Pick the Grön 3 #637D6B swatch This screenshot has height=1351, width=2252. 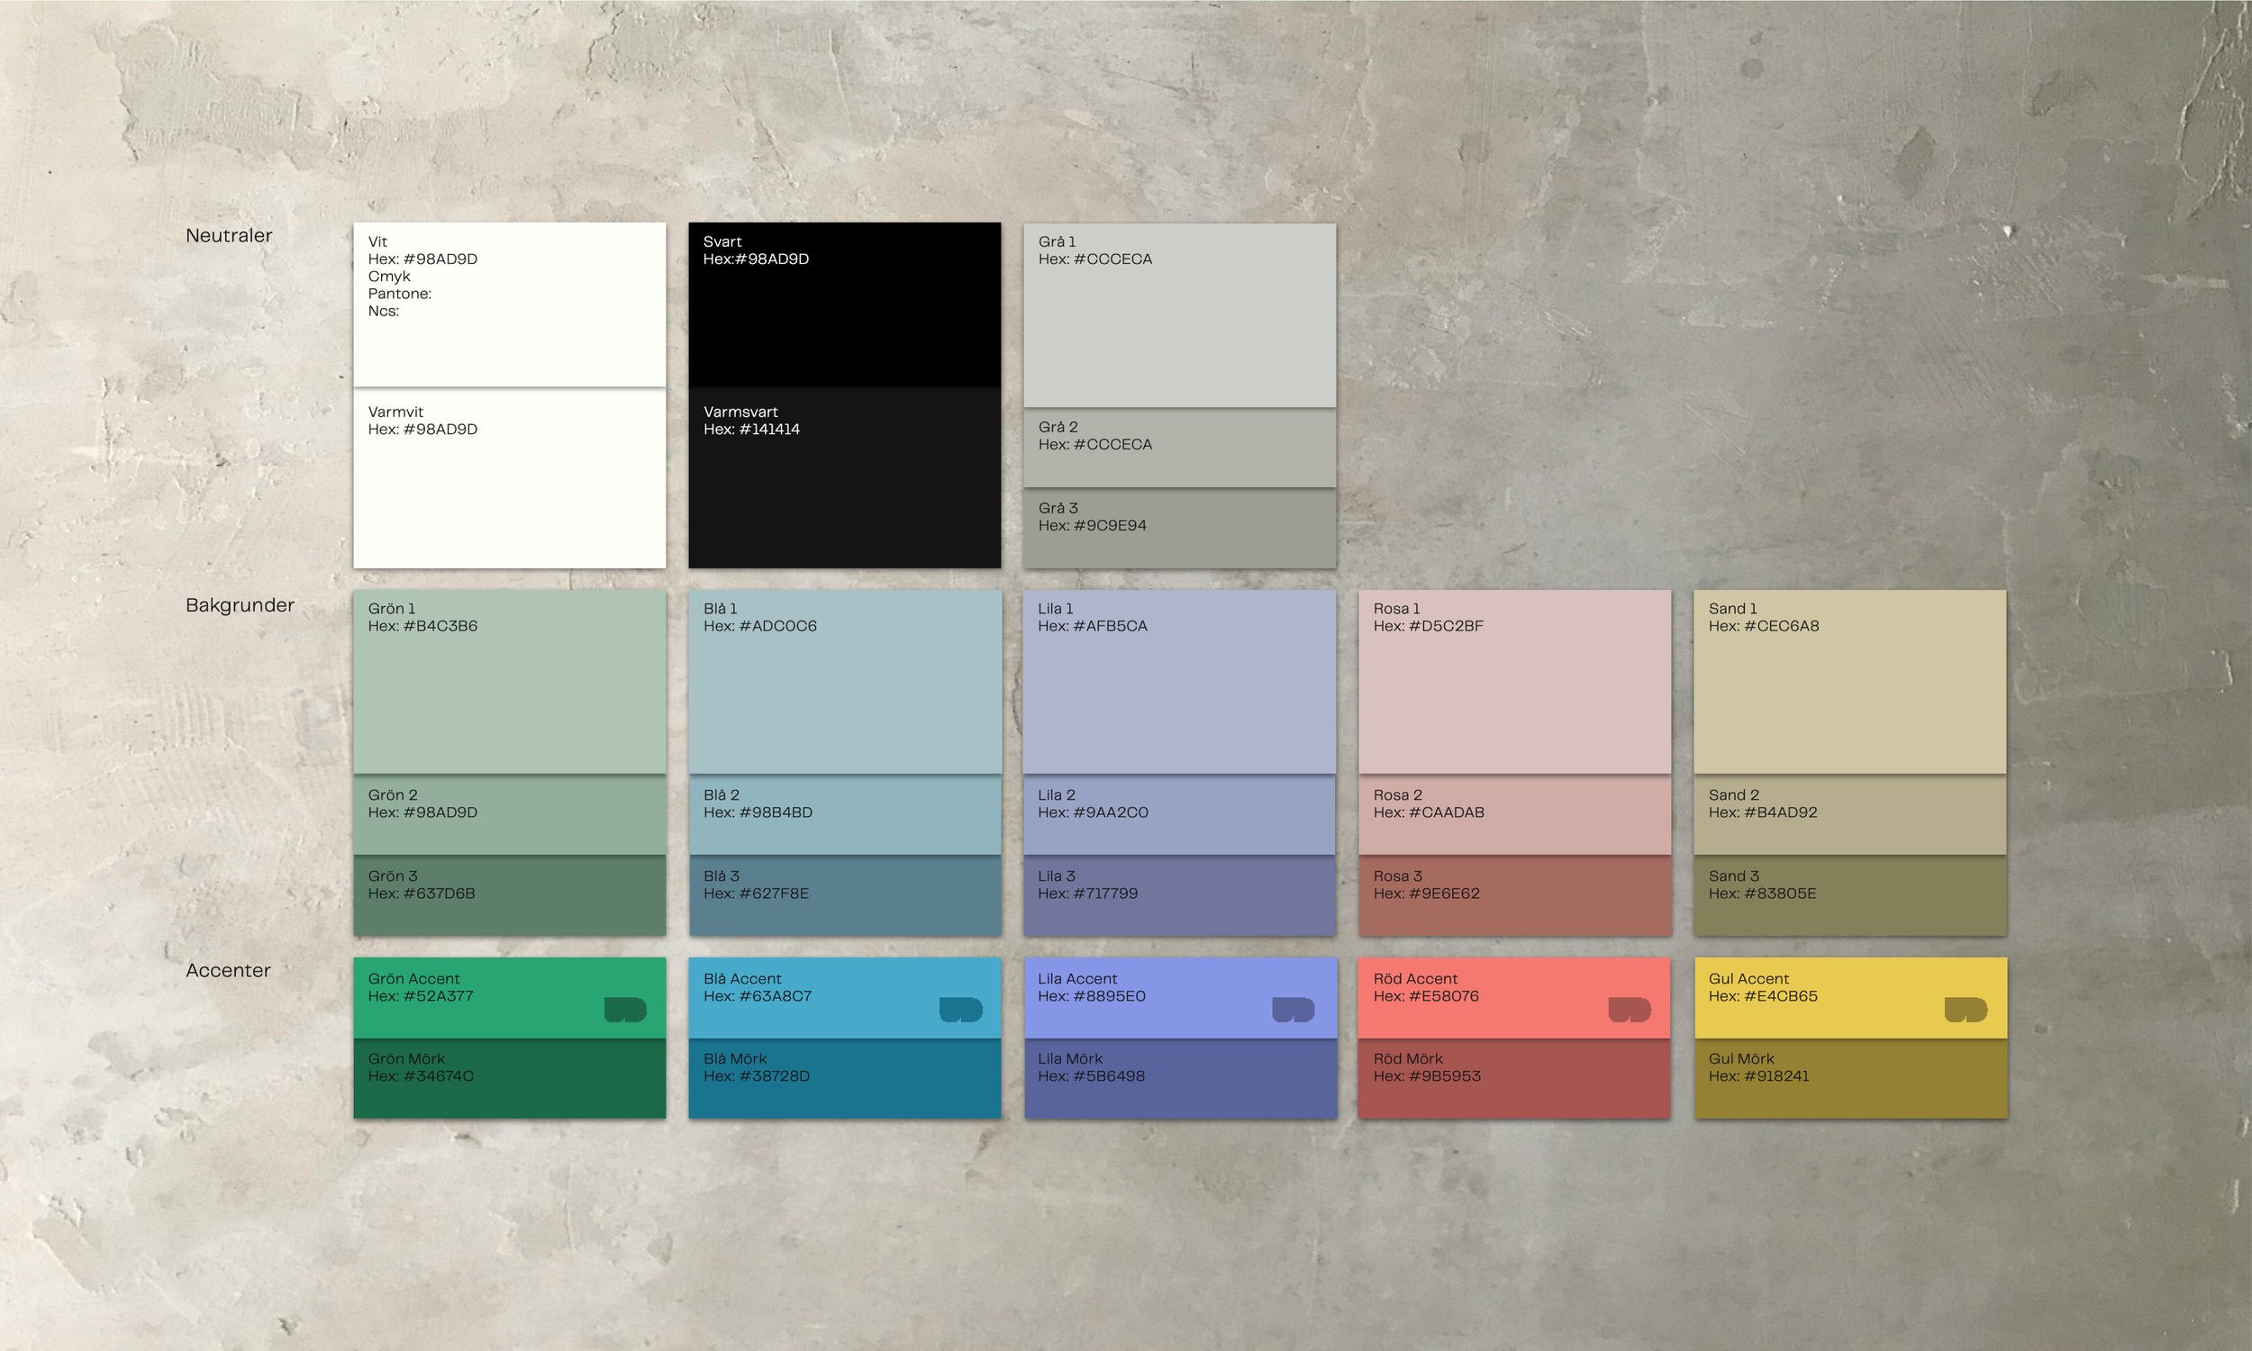click(510, 896)
